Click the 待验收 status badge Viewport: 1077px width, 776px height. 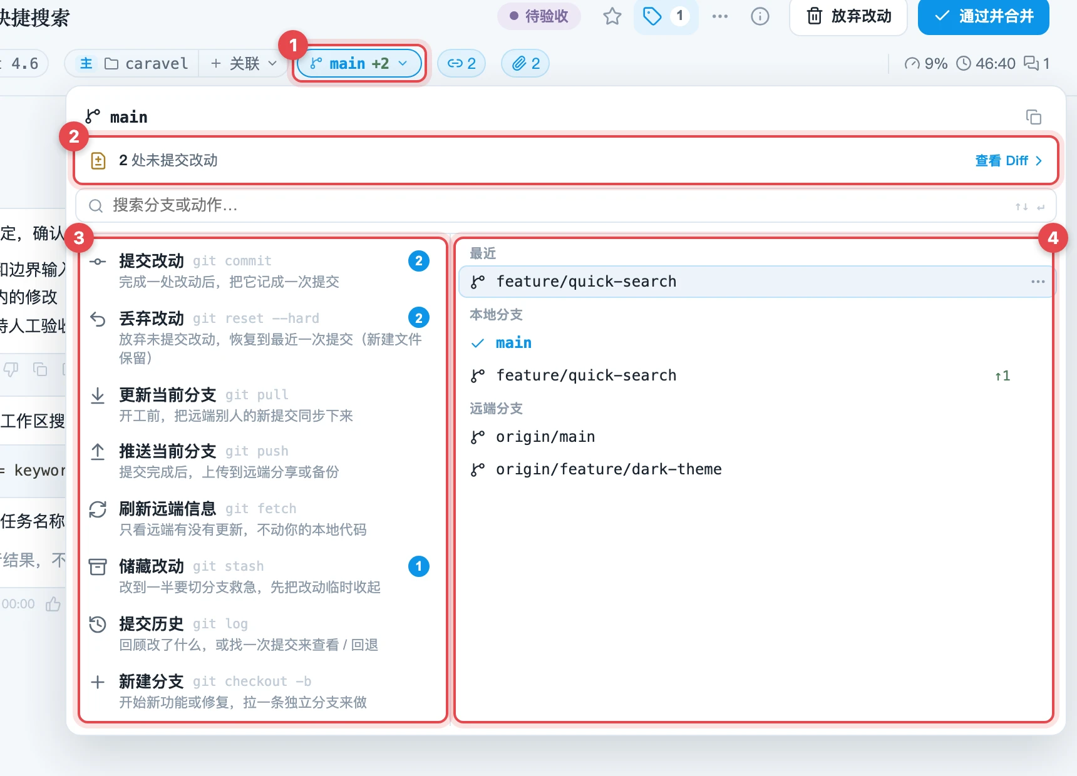tap(539, 16)
